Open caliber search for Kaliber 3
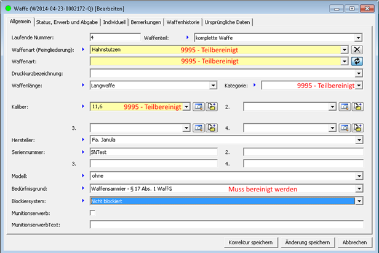 point(199,128)
